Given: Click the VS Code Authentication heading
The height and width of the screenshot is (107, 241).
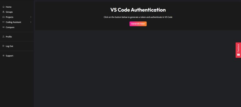Looking at the screenshot, I should pyautogui.click(x=138, y=10).
